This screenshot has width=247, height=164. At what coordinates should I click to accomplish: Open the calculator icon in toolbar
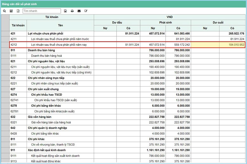pos(11,11)
